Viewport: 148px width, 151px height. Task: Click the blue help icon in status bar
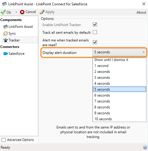(145, 147)
